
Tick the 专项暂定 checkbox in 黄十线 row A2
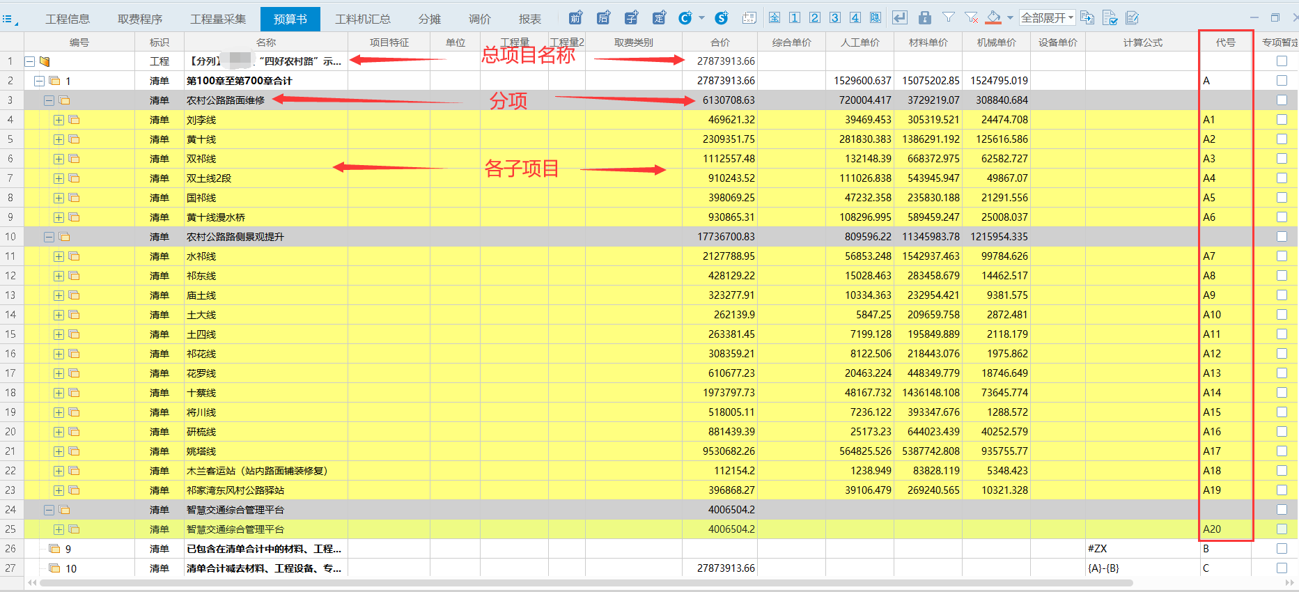point(1282,139)
